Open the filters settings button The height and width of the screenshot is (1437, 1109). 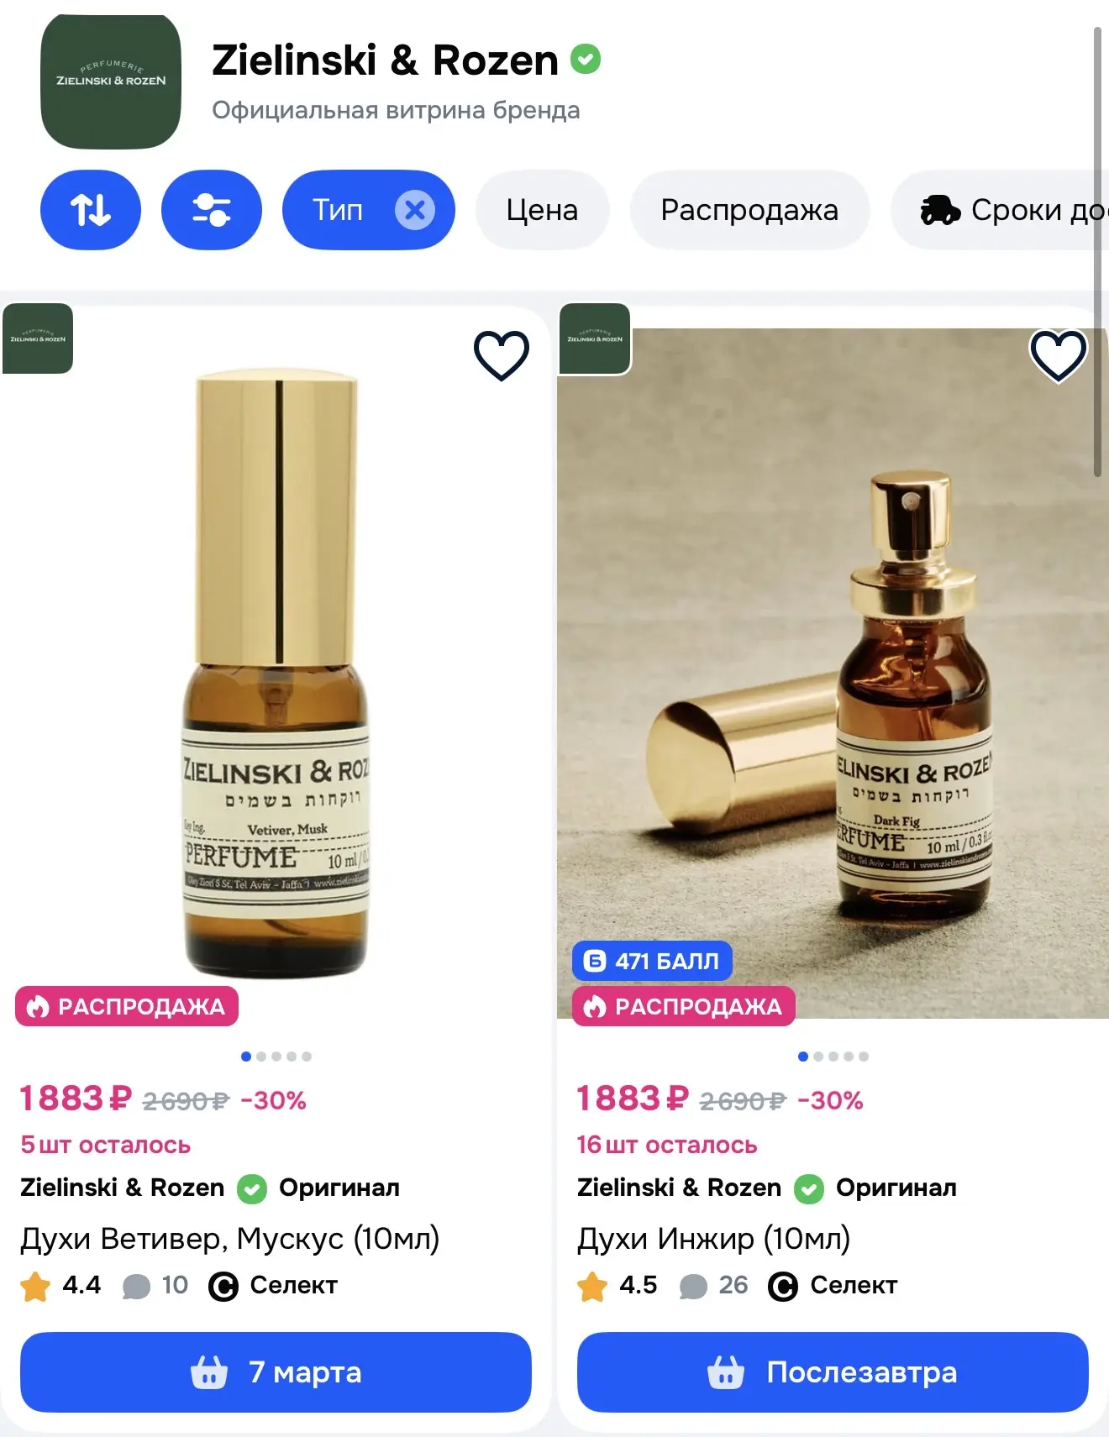[x=211, y=210]
